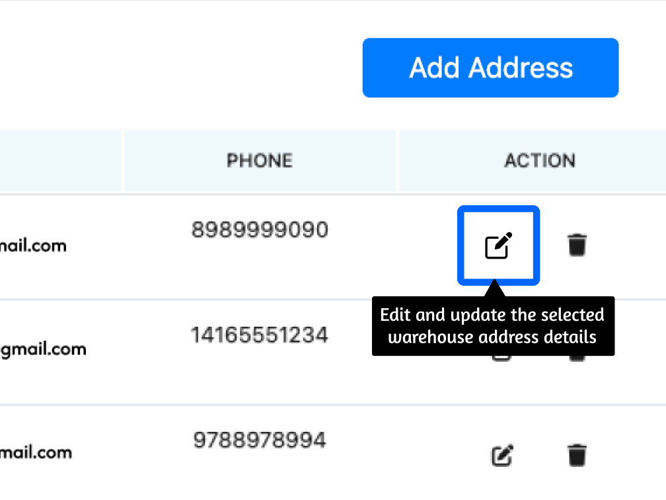
Task: Delete the address with phone 9788978994
Action: click(577, 455)
